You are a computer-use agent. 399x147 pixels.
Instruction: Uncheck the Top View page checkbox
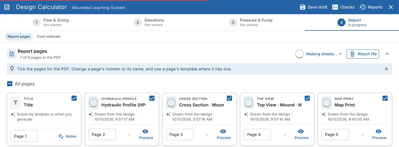click(x=307, y=98)
